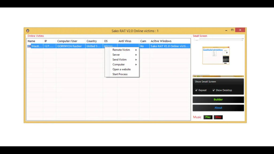
Task: Toggle the Repeat checkbox
Action: [x=196, y=90]
